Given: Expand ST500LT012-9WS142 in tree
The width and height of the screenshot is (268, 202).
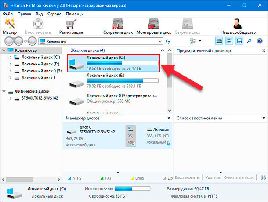Looking at the screenshot, I should tap(11, 98).
